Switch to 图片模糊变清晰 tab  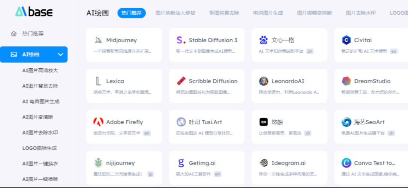(314, 13)
